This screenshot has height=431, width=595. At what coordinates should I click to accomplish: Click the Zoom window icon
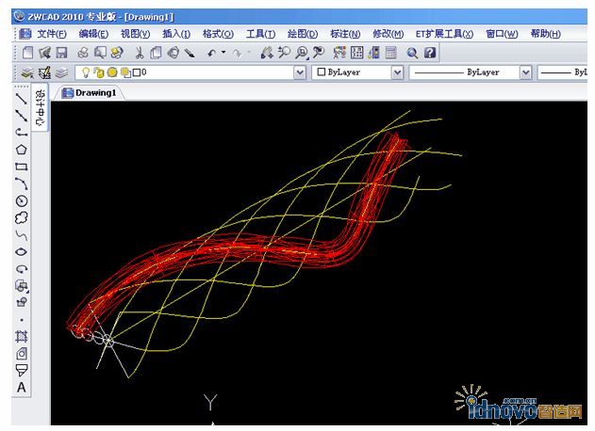302,53
